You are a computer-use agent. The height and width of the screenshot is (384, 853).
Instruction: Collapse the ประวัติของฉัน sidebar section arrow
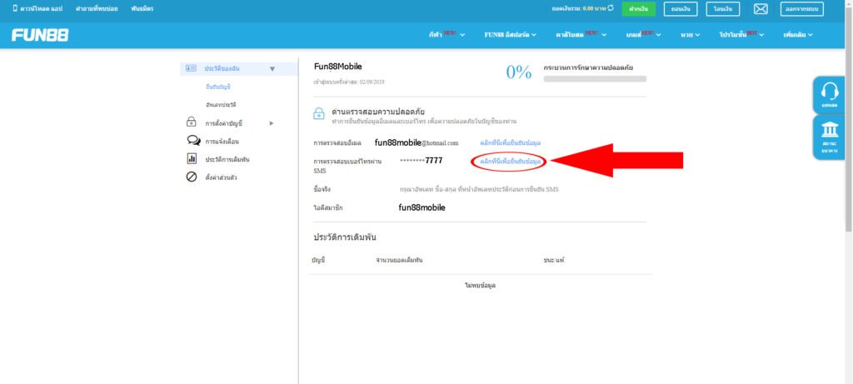coord(272,69)
